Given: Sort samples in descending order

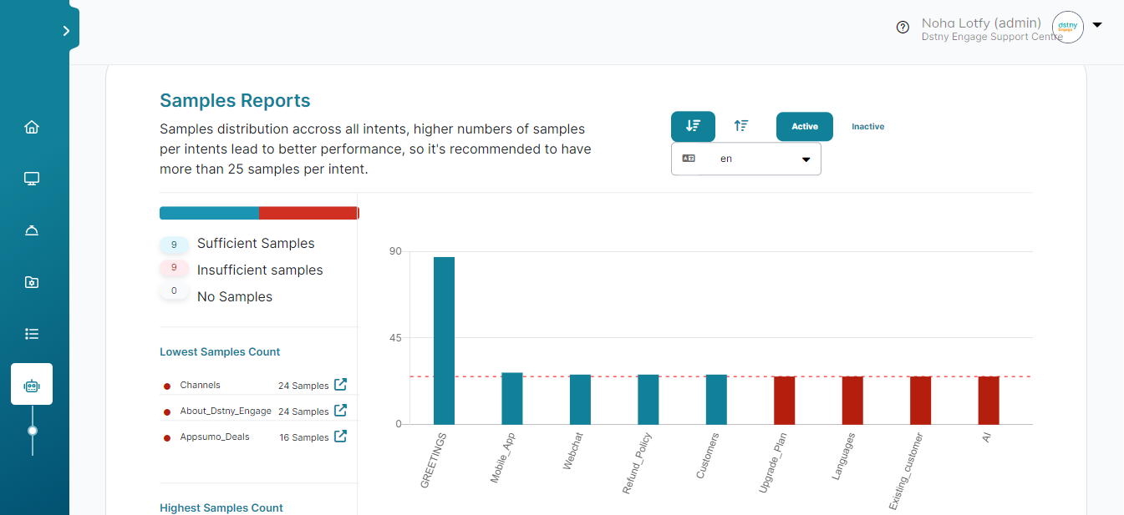Looking at the screenshot, I should 693,126.
